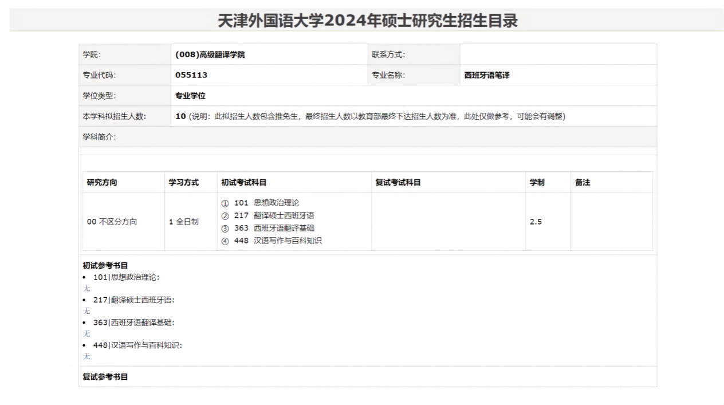Select the 2.5 program length cell
The width and height of the screenshot is (724, 405).
click(x=536, y=222)
